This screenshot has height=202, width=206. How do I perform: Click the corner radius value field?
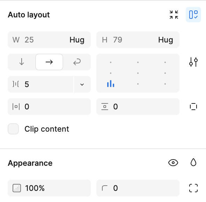(x=138, y=188)
